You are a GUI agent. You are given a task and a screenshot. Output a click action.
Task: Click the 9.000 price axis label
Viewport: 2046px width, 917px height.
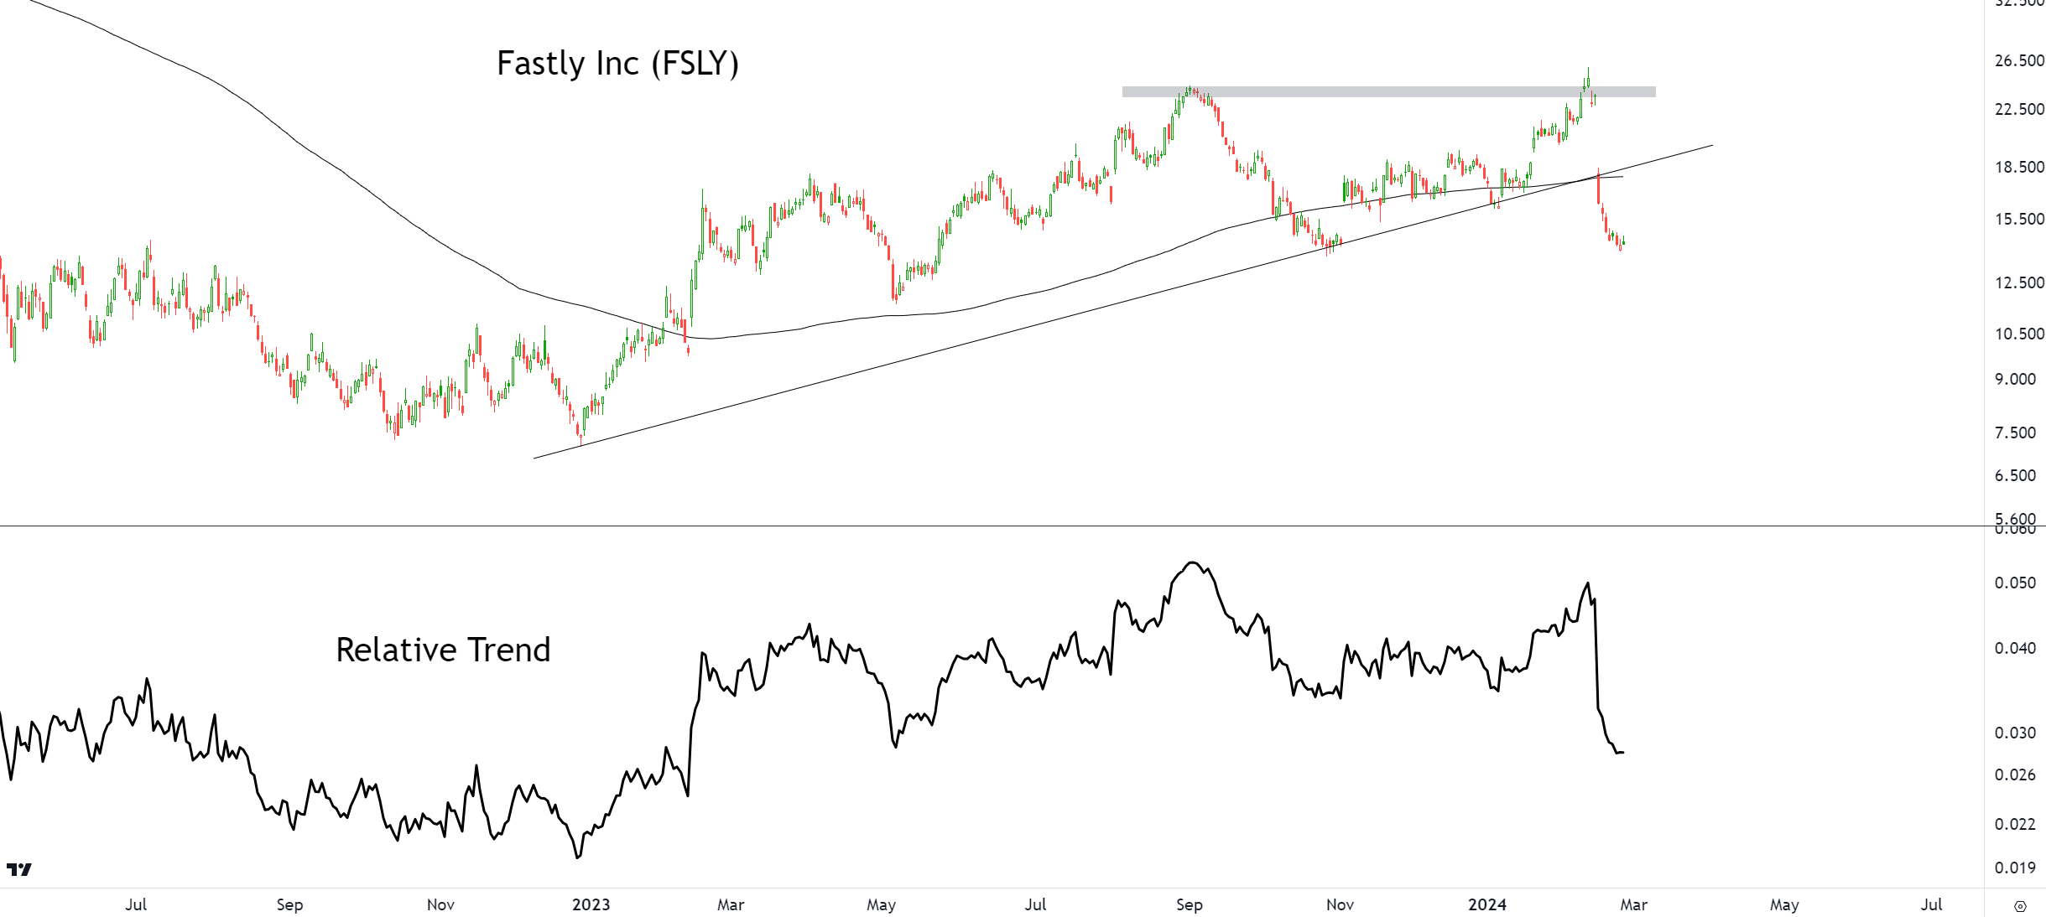[x=2015, y=379]
